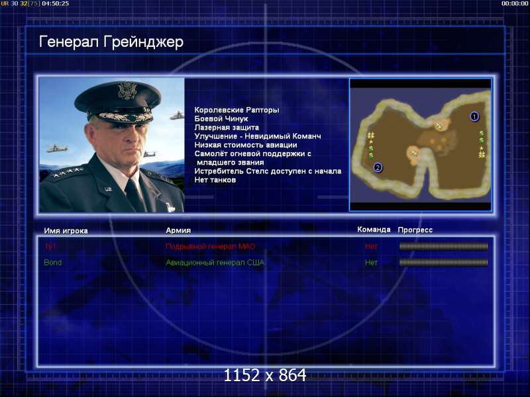The height and width of the screenshot is (397, 530).
Task: Click General Granger's portrait image
Action: click(112, 145)
